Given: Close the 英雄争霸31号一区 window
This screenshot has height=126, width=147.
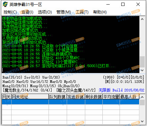Looking at the screenshot, I should point(138,4).
